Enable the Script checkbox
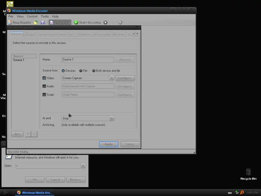The image size is (261, 196). pyautogui.click(x=44, y=94)
